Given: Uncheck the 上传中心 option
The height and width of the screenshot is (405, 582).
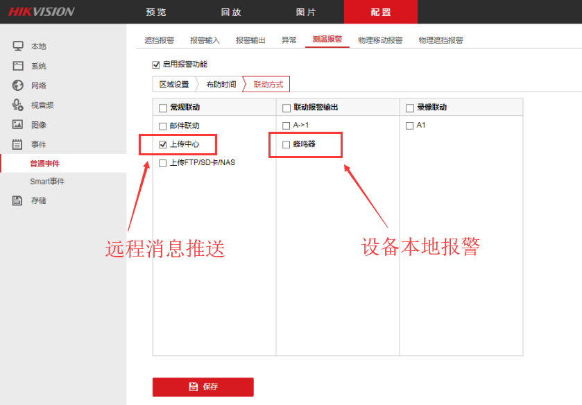Looking at the screenshot, I should (x=163, y=144).
